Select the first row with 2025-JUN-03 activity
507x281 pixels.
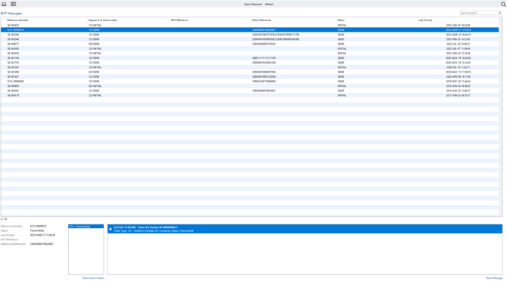pyautogui.click(x=250, y=25)
